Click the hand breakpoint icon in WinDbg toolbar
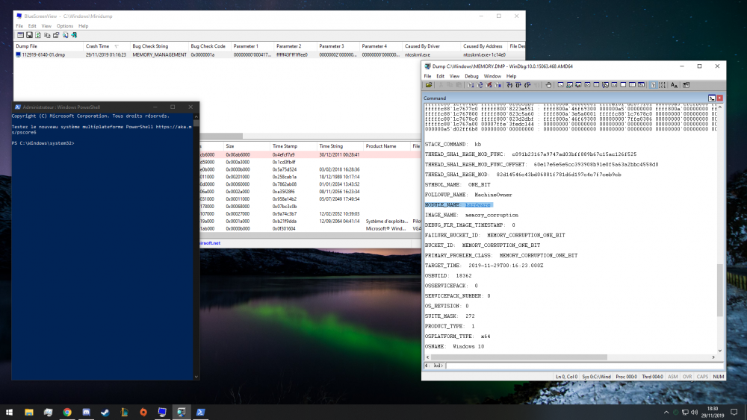The height and width of the screenshot is (420, 747). [x=548, y=85]
